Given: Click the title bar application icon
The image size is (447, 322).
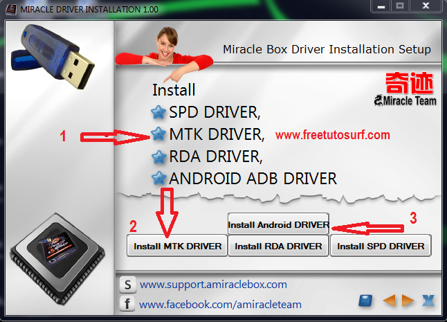Looking at the screenshot, I should coord(11,9).
